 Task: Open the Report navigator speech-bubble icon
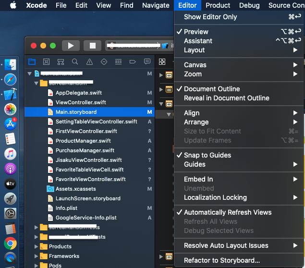(147, 62)
